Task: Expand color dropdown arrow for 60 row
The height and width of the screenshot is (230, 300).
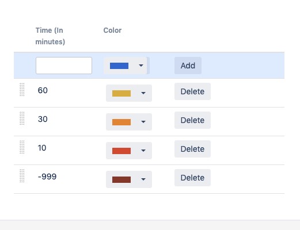Action: 143,93
